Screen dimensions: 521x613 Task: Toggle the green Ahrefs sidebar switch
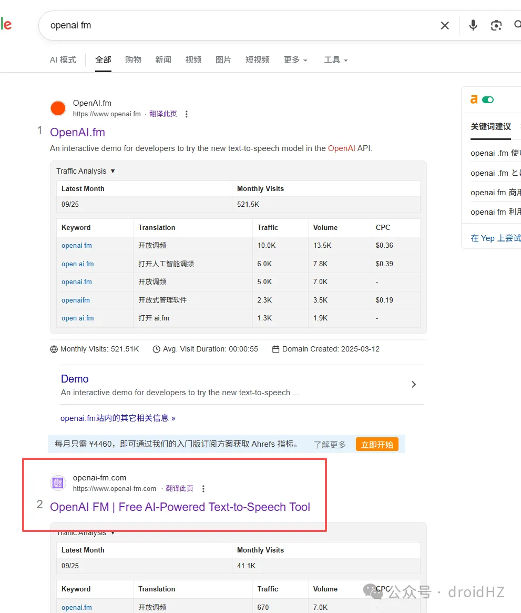pos(488,99)
